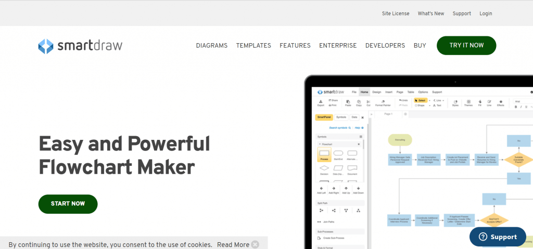Open the Line tool dropdown arrow

[443, 100]
